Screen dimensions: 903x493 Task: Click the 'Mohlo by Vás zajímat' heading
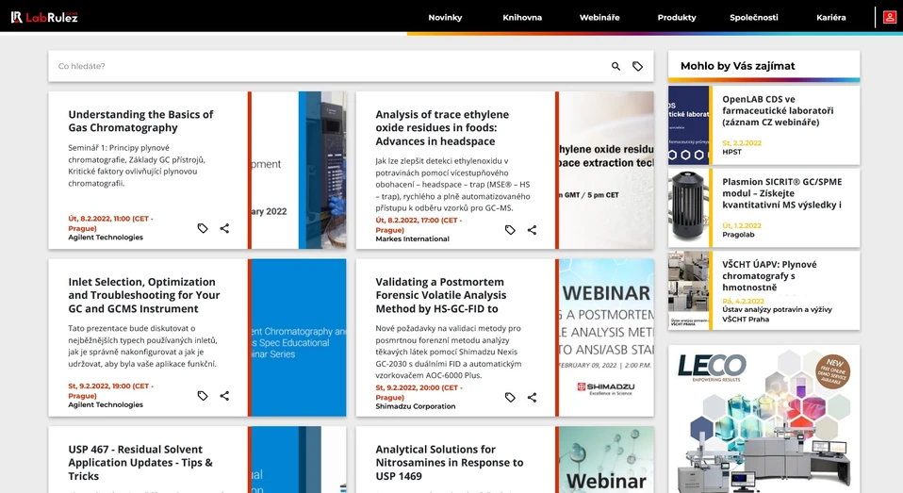(x=738, y=66)
